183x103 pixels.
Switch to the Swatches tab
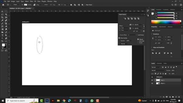point(159,9)
